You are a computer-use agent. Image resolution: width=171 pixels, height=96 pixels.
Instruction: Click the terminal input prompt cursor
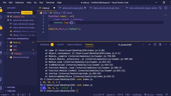[x=77, y=91]
